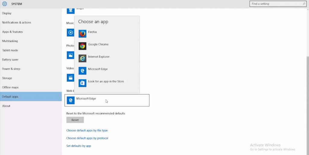Select Default apps in sidebar
The image size is (309, 155).
tap(31, 97)
